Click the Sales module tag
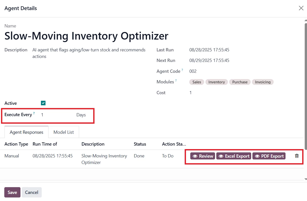Screen dimensions: 307x201 pyautogui.click(x=197, y=82)
